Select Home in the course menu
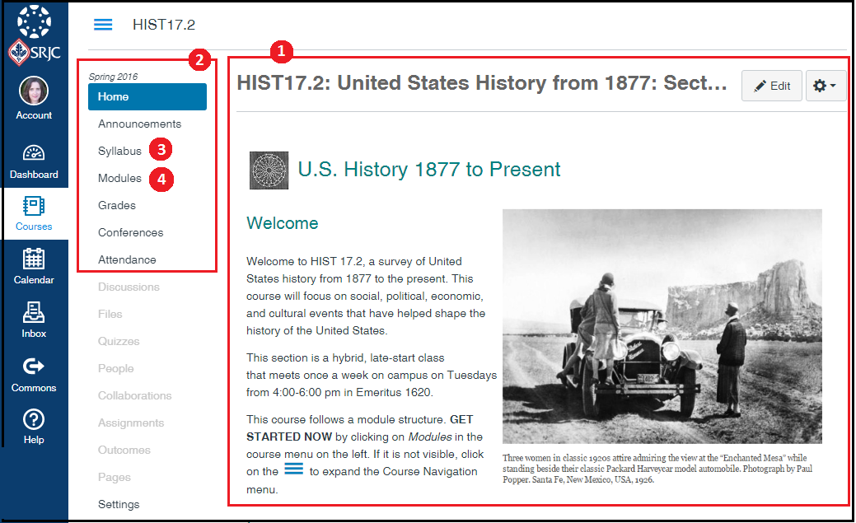Image resolution: width=856 pixels, height=523 pixels. pyautogui.click(x=114, y=96)
